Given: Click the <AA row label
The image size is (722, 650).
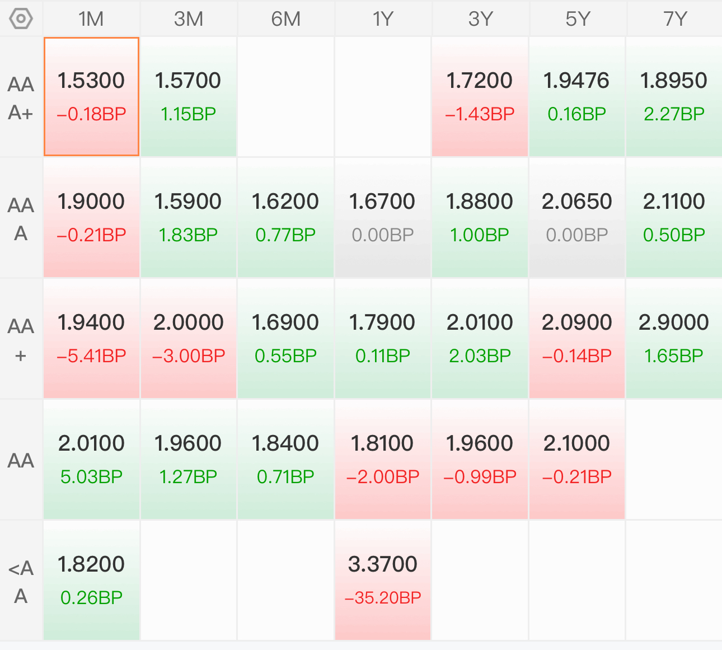Looking at the screenshot, I should click(x=21, y=581).
